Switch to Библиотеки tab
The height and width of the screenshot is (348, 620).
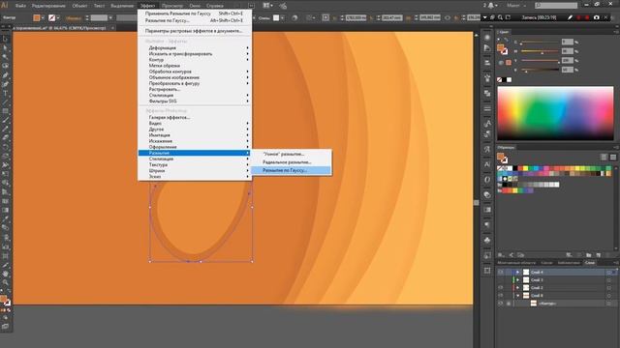[x=569, y=263]
